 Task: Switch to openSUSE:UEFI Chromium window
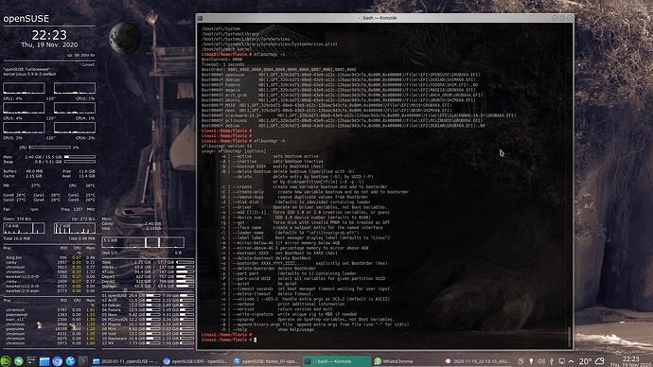(195, 361)
